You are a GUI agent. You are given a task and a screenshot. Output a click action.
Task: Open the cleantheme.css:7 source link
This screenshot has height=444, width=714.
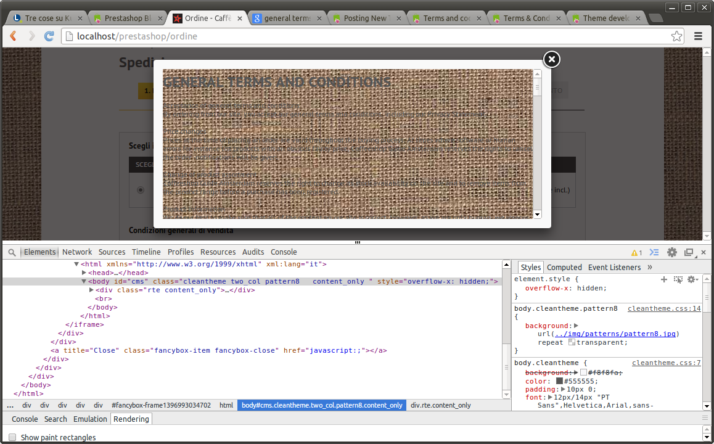point(666,363)
